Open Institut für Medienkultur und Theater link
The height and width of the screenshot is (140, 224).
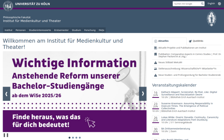click(x=32, y=21)
